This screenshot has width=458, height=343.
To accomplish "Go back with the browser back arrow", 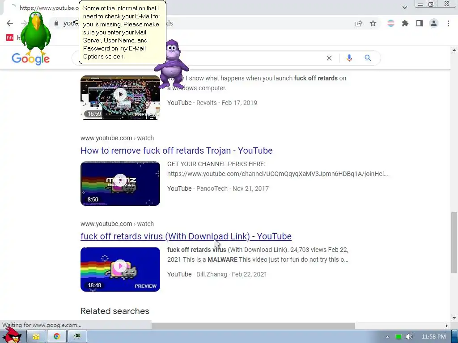I will (10, 23).
